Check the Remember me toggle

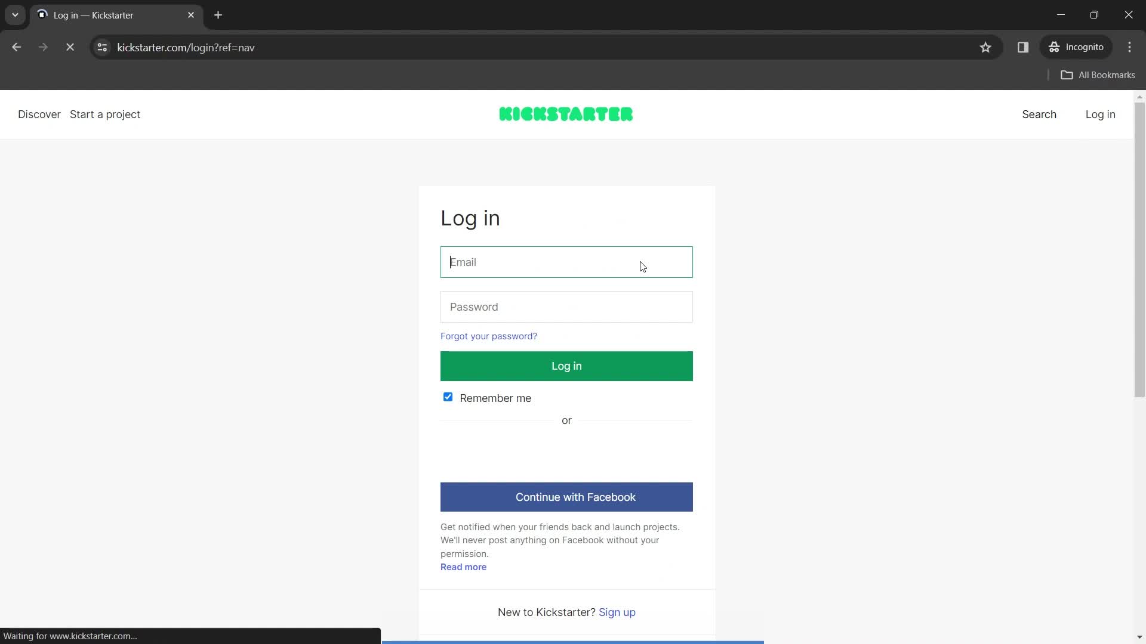(x=447, y=397)
